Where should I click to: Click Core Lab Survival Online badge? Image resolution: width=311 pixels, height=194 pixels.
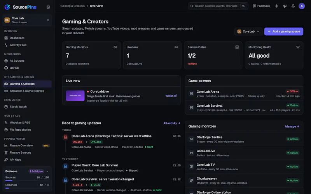tap(293, 106)
